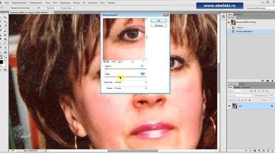Toggle history brush source for Размер изображения
This screenshot has width=275, height=154.
(229, 32)
